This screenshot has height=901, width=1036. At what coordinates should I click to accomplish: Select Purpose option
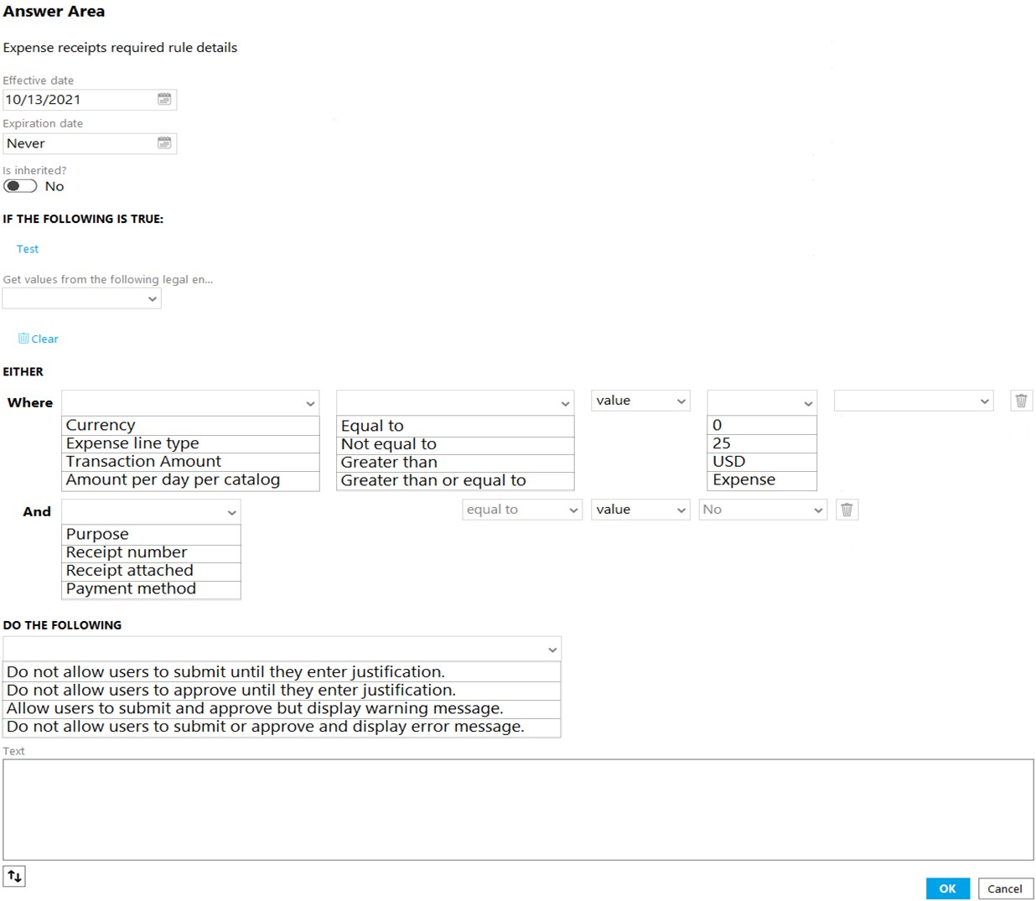click(151, 534)
